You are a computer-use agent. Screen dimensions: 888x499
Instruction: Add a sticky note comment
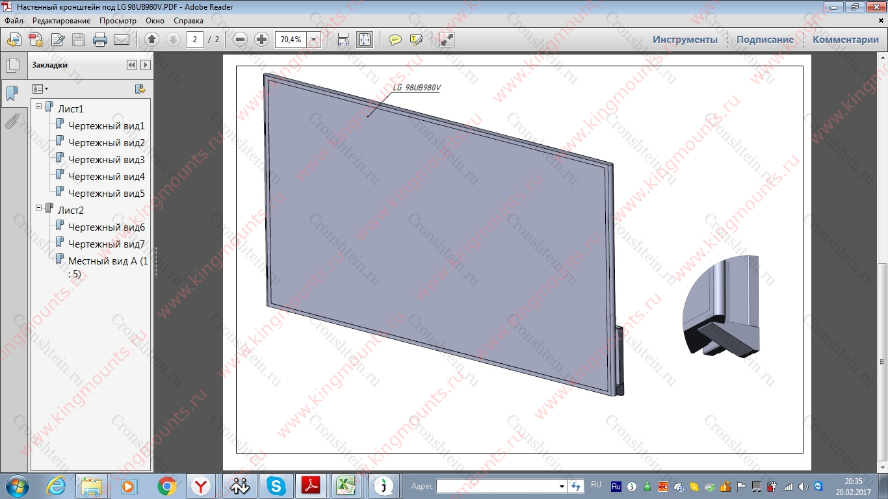(395, 40)
